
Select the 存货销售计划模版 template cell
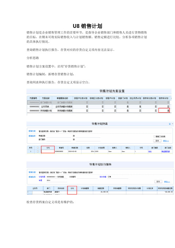click(62, 111)
